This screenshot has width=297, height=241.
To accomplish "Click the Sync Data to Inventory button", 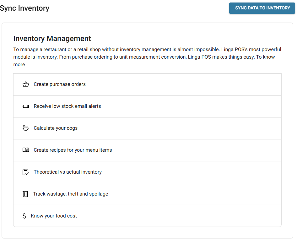I will (x=262, y=8).
